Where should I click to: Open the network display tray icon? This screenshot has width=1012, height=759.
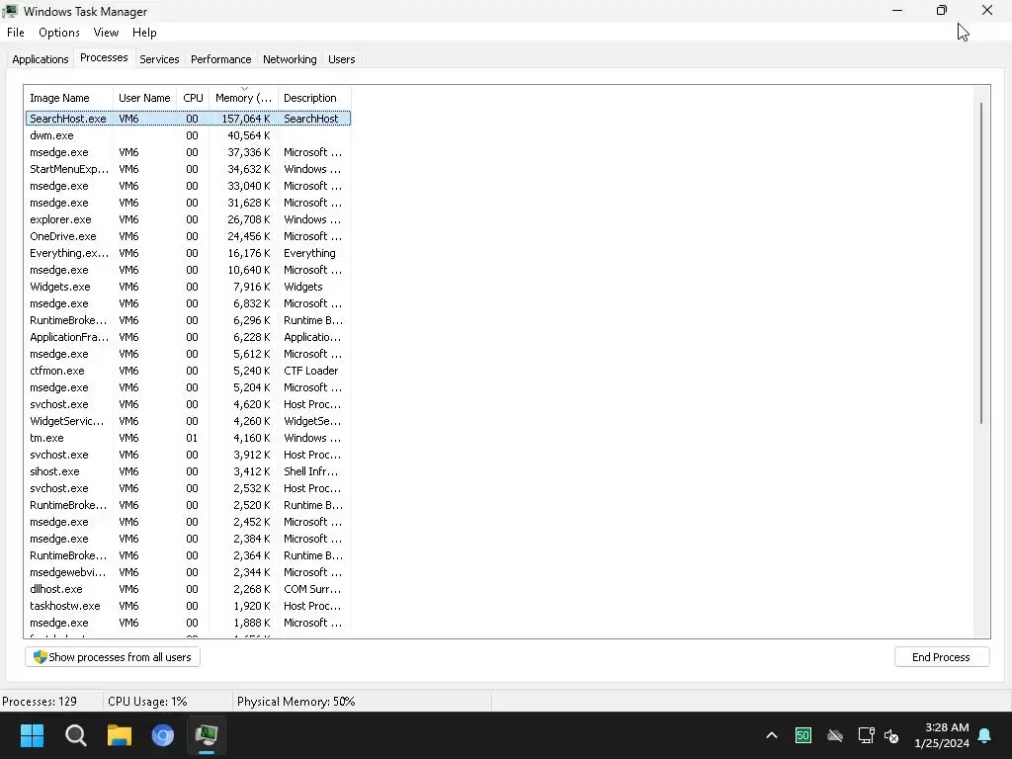tap(866, 735)
